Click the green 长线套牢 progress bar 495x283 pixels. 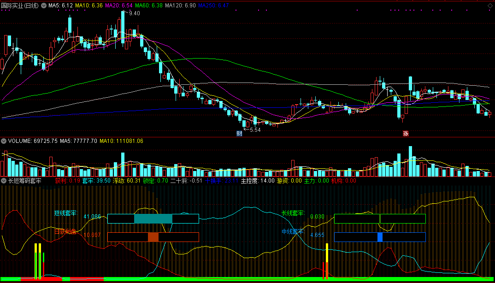coord(380,218)
